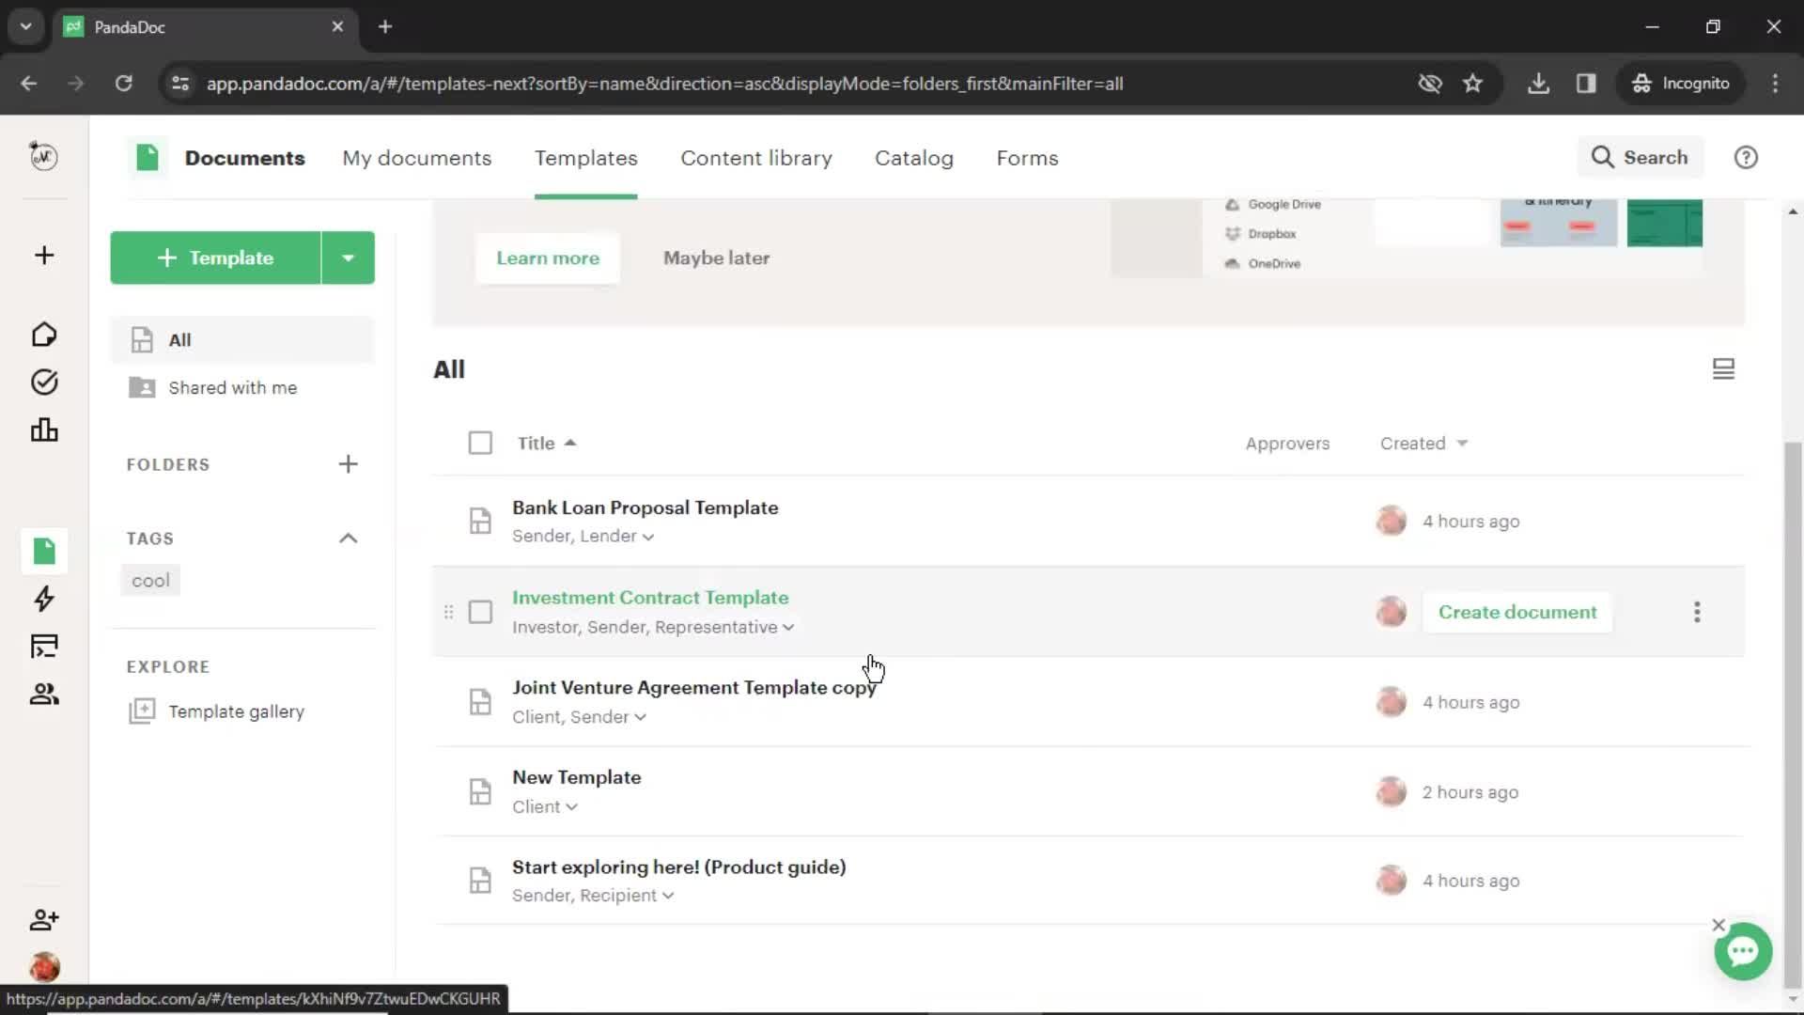
Task: Click the green Content Library icon
Action: 43,552
